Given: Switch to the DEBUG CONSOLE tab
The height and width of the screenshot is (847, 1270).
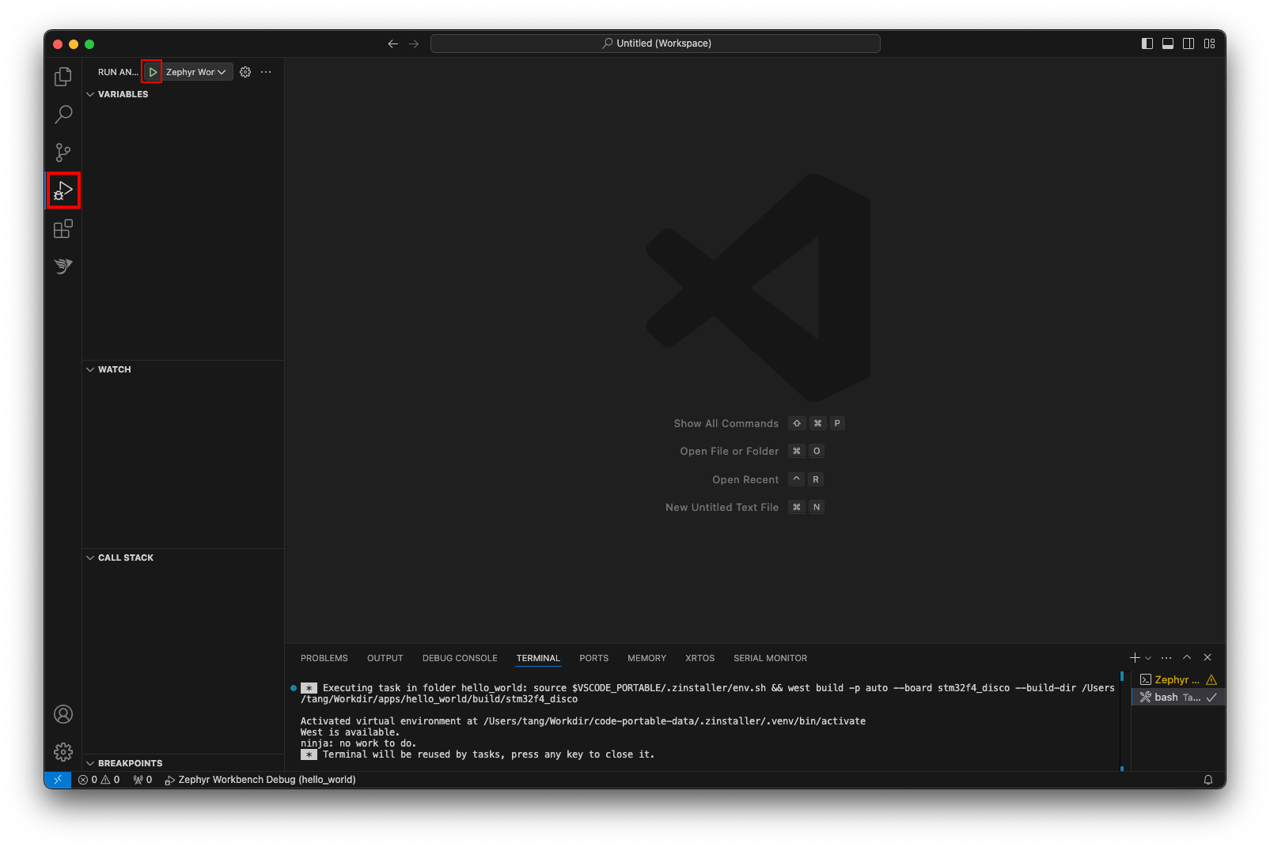Looking at the screenshot, I should (459, 658).
